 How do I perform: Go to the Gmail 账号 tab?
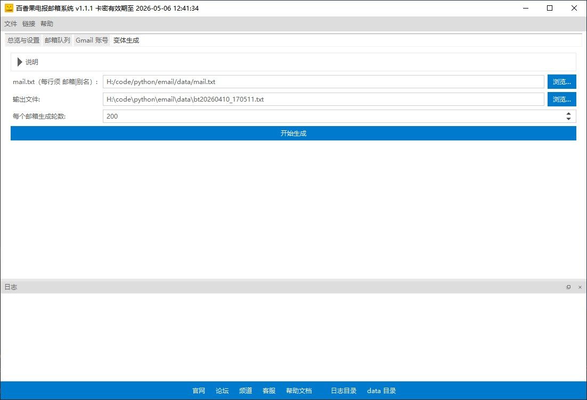[92, 40]
